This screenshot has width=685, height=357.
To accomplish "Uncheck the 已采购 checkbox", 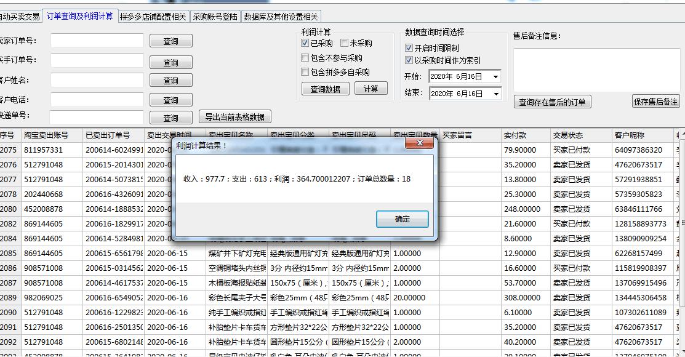I will [x=305, y=42].
